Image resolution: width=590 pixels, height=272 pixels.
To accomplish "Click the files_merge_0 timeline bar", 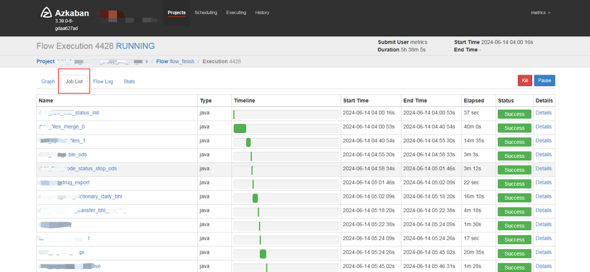I will click(240, 129).
